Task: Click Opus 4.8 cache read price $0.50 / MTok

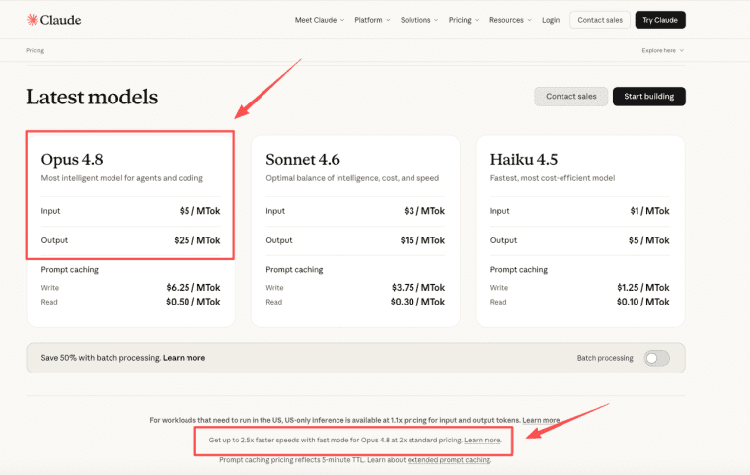Action: tap(193, 302)
